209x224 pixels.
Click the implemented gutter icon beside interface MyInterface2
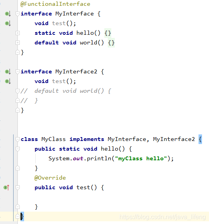8,72
